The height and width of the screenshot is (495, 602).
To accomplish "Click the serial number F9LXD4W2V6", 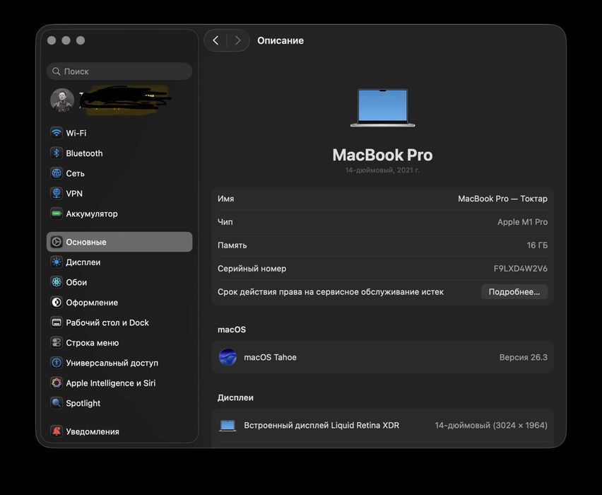I will pyautogui.click(x=520, y=268).
